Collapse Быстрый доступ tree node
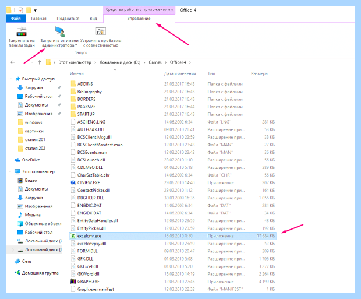The height and width of the screenshot is (299, 361). pos(10,79)
